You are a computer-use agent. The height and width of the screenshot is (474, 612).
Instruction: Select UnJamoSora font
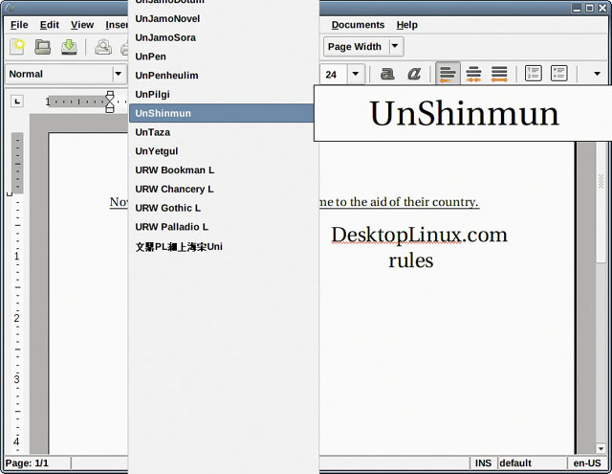pos(223,37)
